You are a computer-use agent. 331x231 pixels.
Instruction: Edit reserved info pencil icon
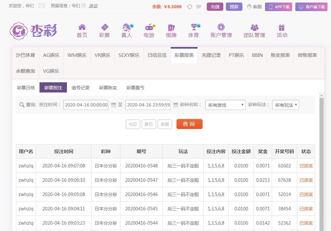coord(83,6)
